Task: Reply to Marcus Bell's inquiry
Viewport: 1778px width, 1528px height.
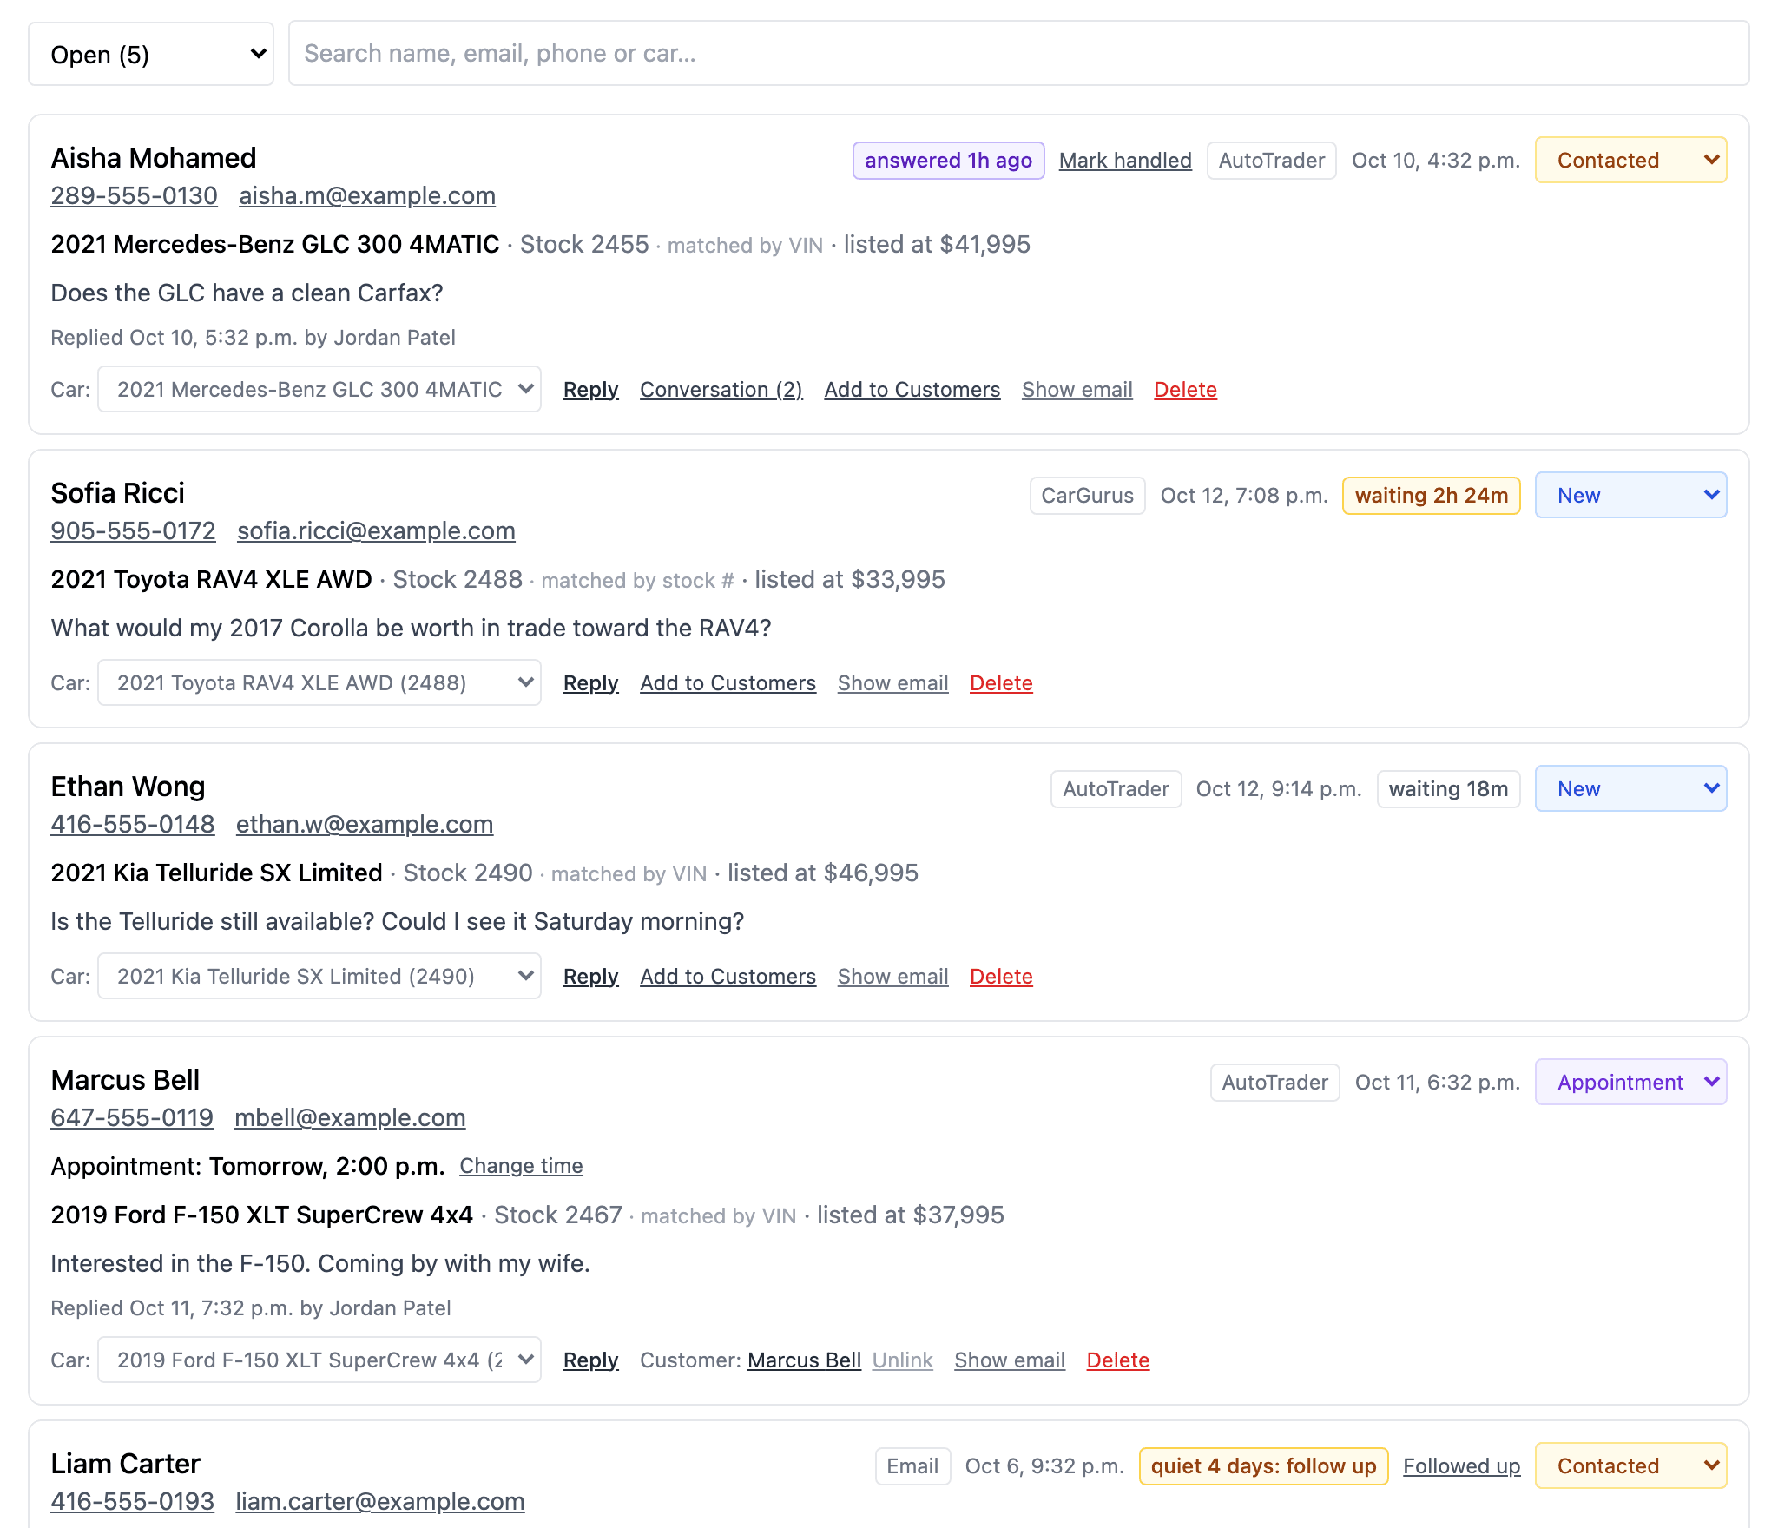Action: pyautogui.click(x=590, y=1360)
